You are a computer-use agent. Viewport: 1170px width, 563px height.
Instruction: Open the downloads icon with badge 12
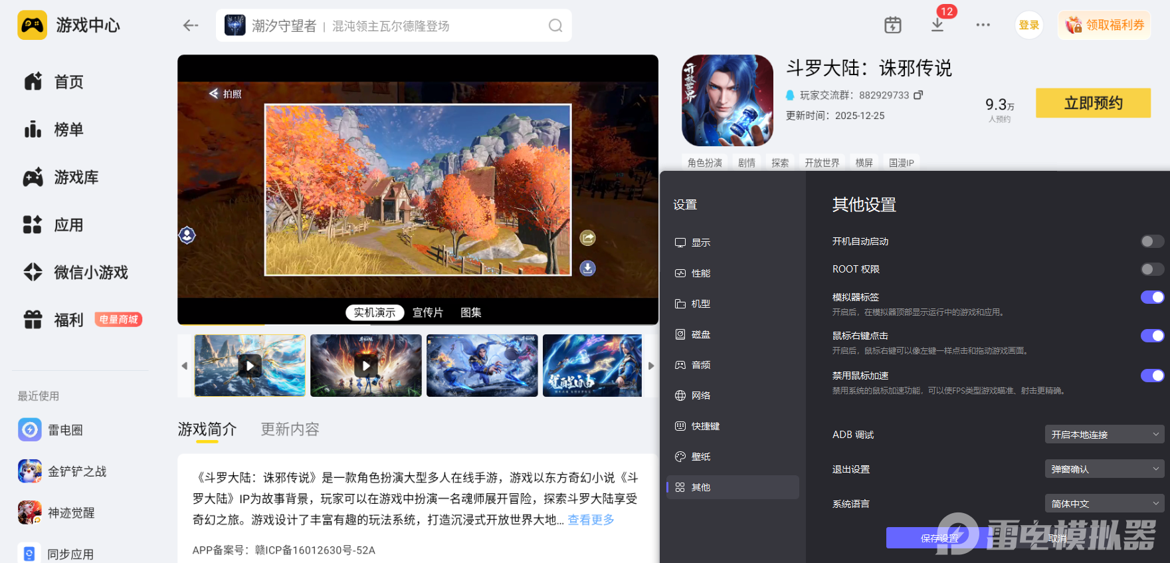937,25
